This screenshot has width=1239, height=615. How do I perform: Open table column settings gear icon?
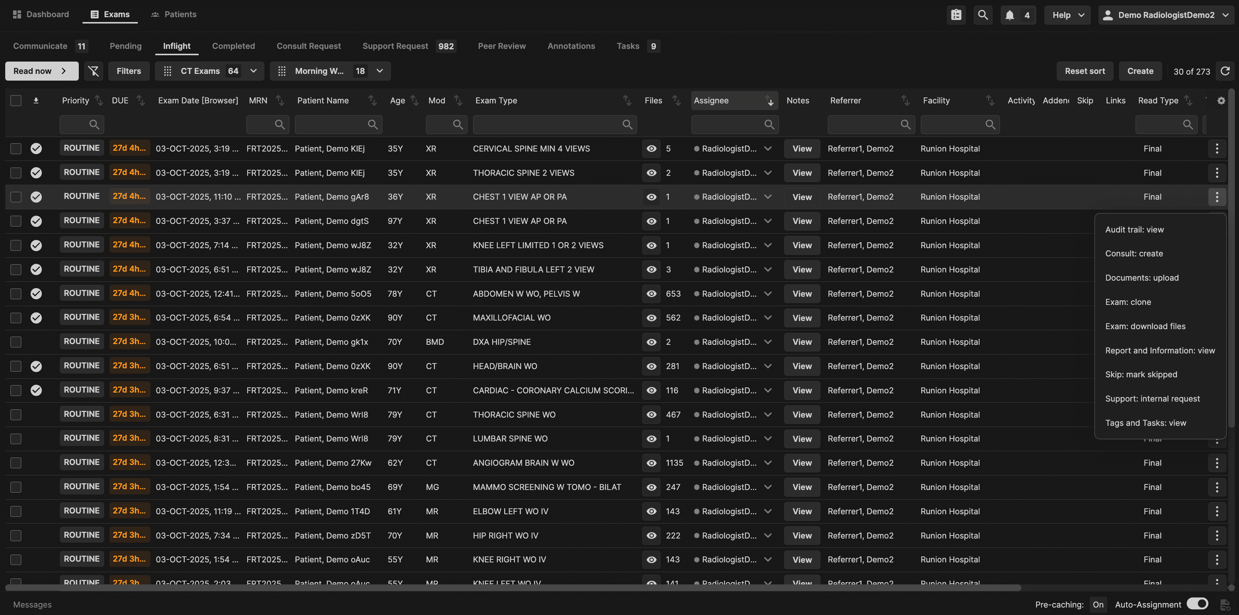tap(1221, 100)
